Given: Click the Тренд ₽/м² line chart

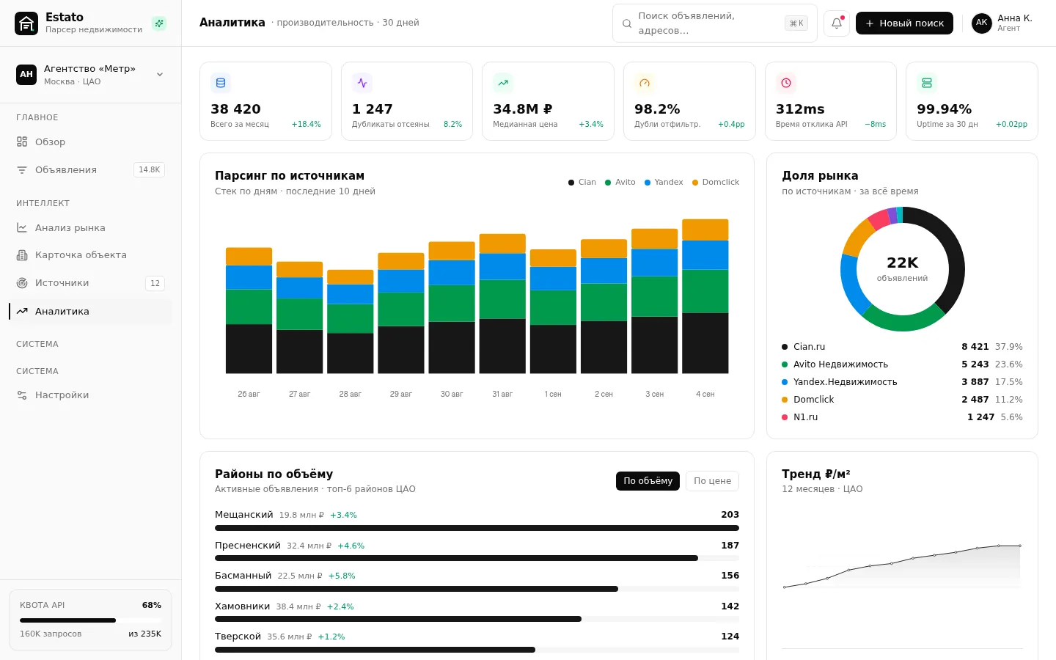Looking at the screenshot, I should click(x=902, y=566).
